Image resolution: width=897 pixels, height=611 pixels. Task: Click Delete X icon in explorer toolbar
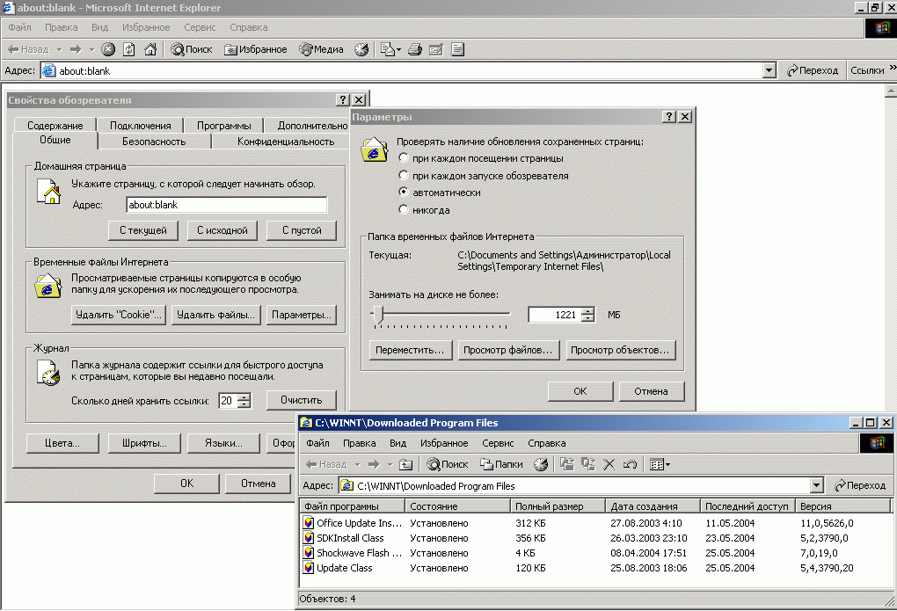tap(609, 464)
